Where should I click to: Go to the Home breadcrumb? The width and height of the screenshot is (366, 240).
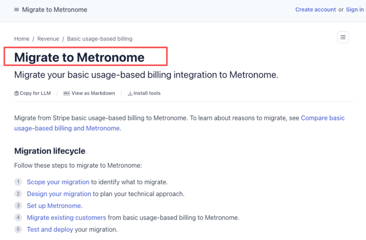click(x=22, y=39)
